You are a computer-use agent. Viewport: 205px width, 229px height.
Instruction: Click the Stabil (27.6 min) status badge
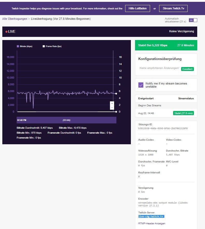point(183,113)
